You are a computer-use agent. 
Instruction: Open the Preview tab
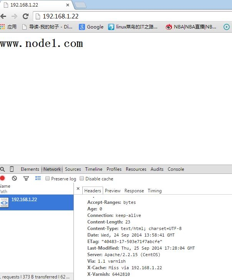(113, 191)
